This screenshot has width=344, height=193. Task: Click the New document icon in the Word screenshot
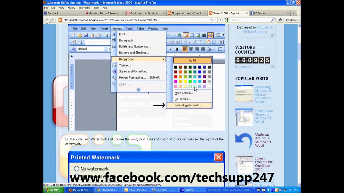[74, 35]
